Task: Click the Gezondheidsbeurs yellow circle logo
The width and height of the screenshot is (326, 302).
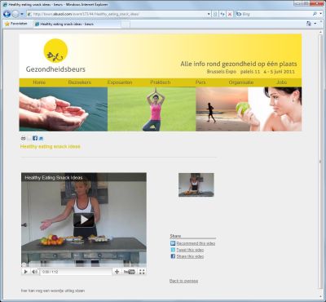Action: [x=55, y=51]
